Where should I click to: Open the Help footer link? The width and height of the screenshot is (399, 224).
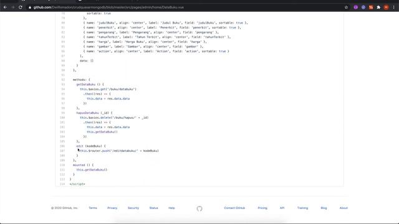click(x=171, y=208)
